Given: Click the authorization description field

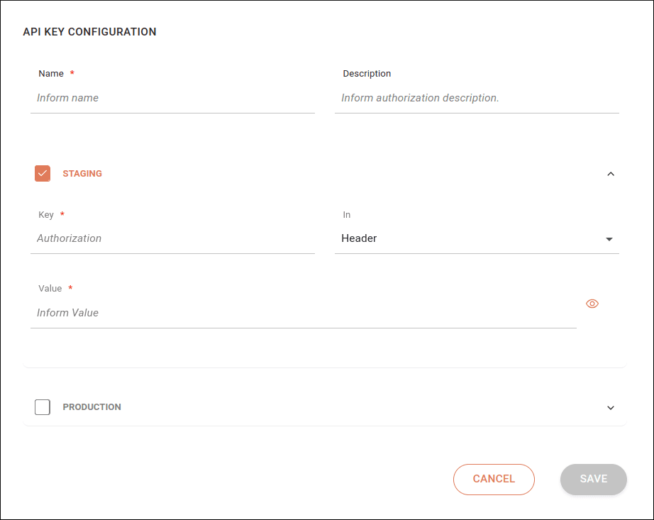Looking at the screenshot, I should pyautogui.click(x=477, y=99).
